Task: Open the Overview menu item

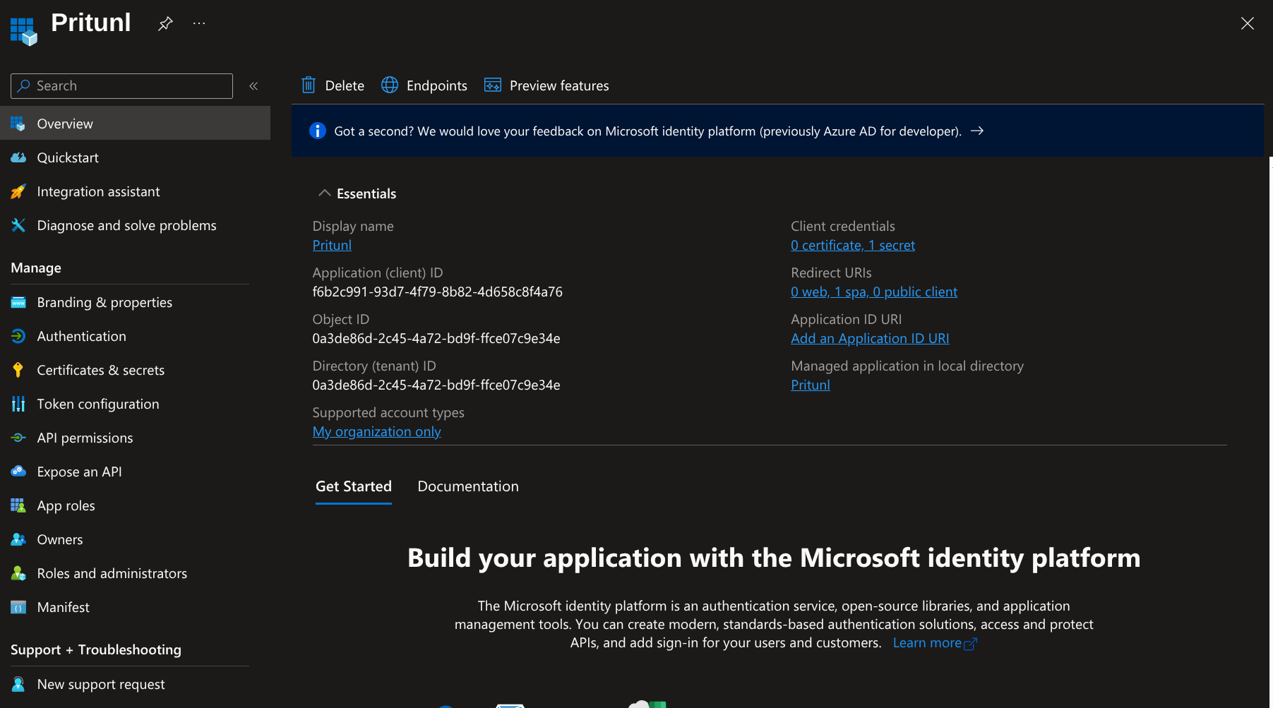Action: coord(135,124)
